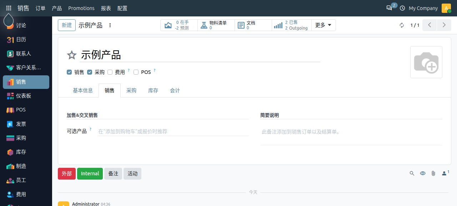Screen dimensions: 457x206
Task: Click the 新建 (New) button
Action: (x=67, y=25)
